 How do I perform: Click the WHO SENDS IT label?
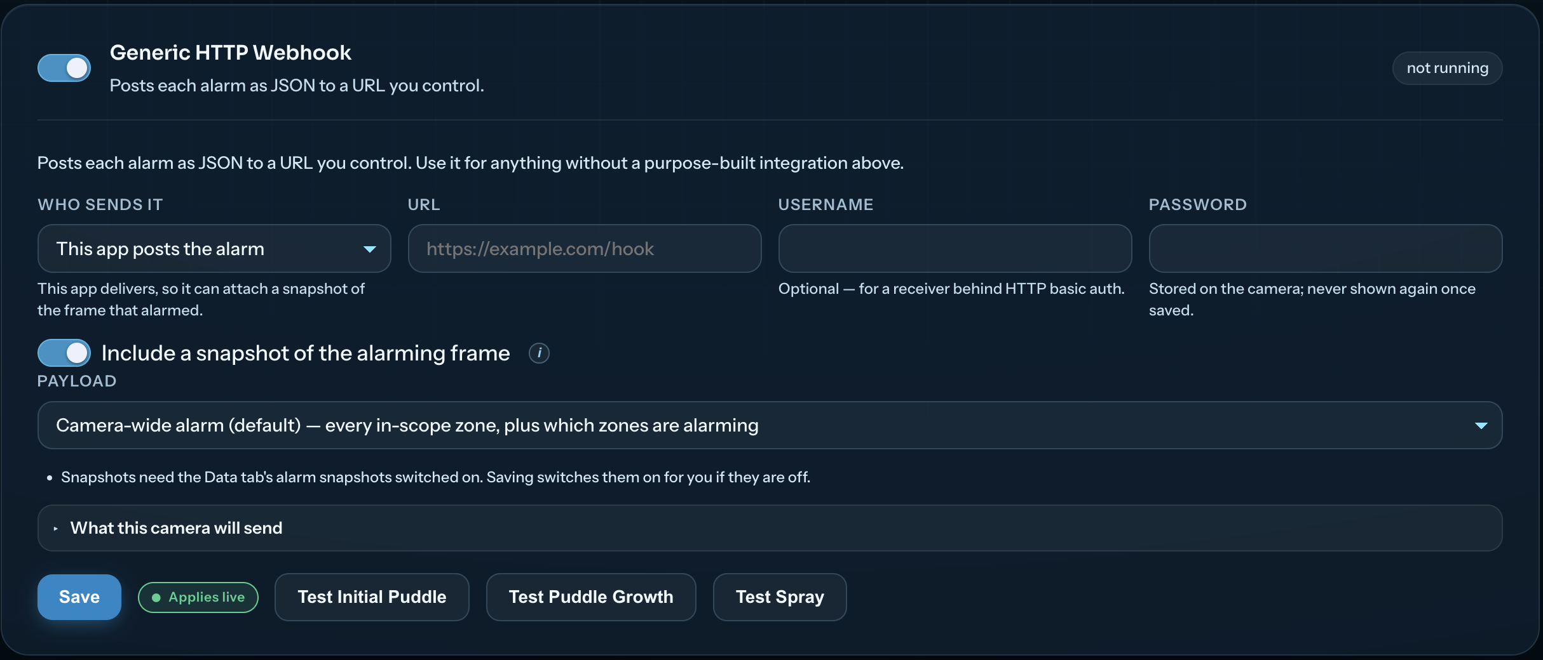click(100, 204)
